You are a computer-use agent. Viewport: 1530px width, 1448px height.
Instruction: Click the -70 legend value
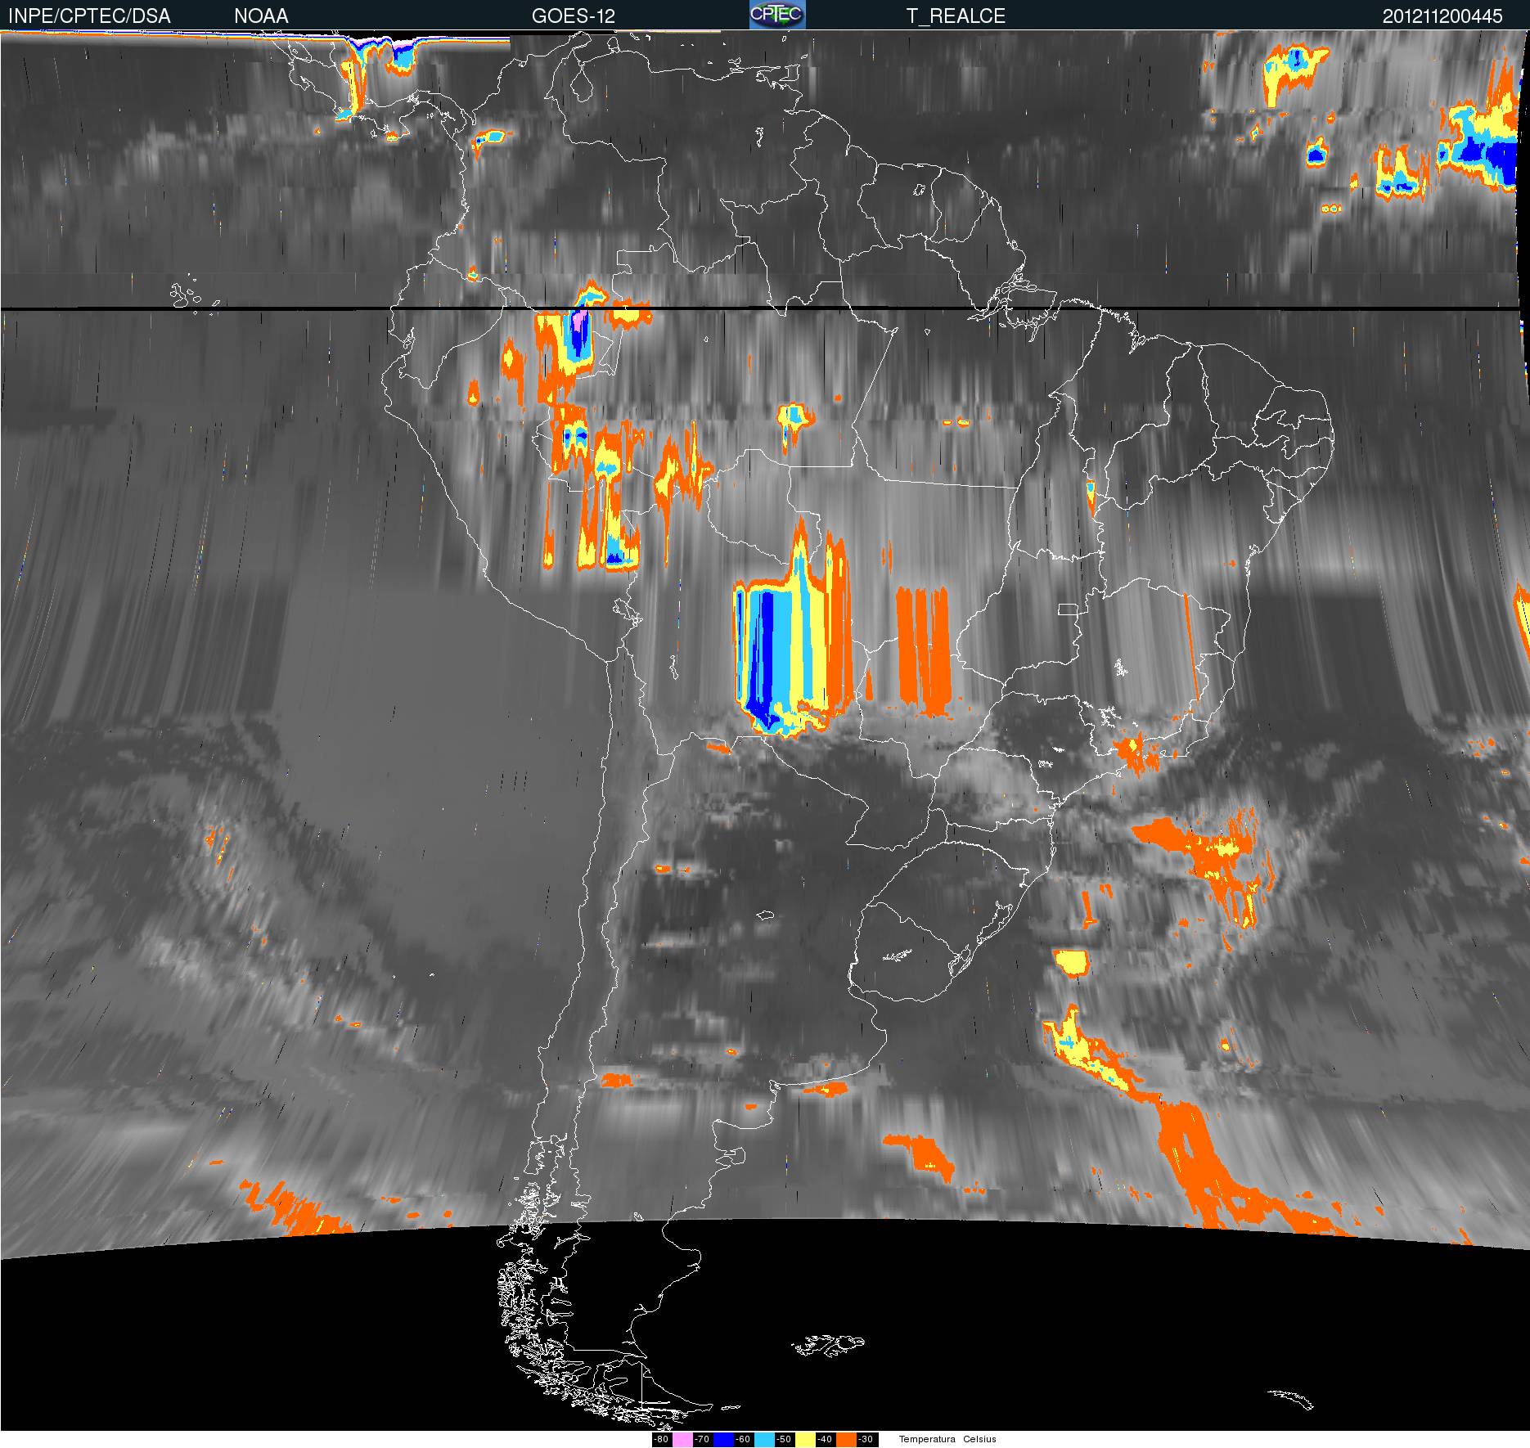coord(702,1439)
